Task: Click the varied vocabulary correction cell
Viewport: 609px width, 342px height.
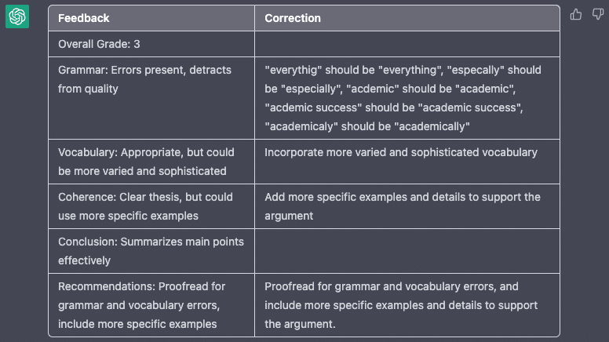Action: [x=401, y=152]
